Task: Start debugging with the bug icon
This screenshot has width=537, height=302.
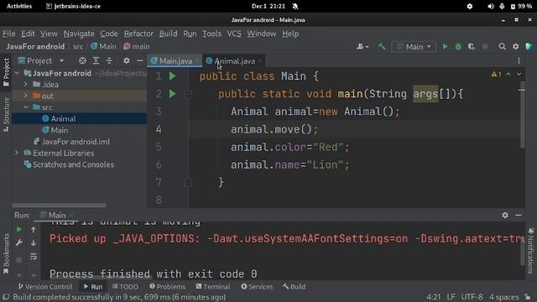Action: (x=458, y=47)
